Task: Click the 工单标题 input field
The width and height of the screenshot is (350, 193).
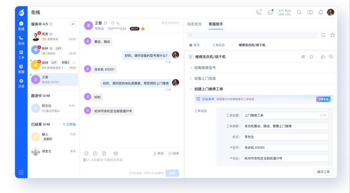Action: 285,115
